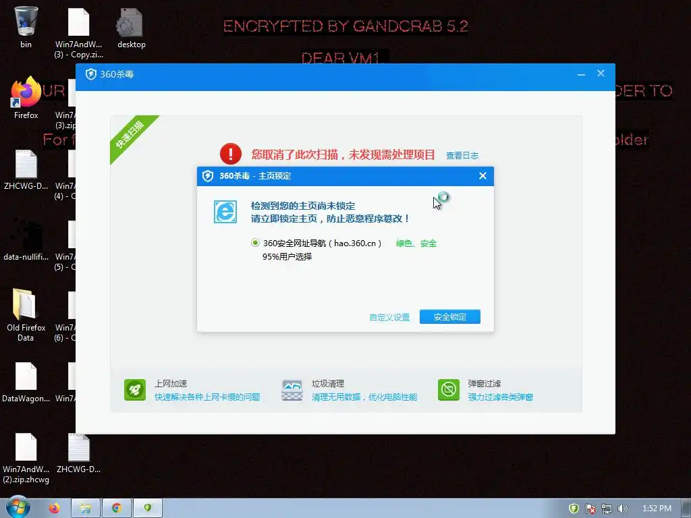The image size is (691, 518).
Task: Close the 主页锁定 dialog
Action: click(482, 176)
